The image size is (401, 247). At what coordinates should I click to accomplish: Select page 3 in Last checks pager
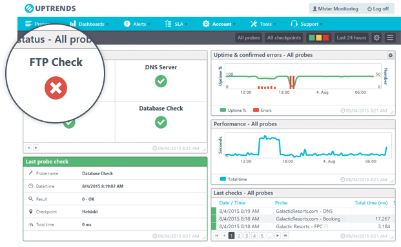(247, 235)
